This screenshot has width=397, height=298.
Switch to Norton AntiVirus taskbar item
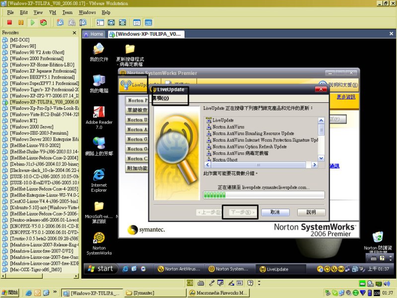click(179, 269)
